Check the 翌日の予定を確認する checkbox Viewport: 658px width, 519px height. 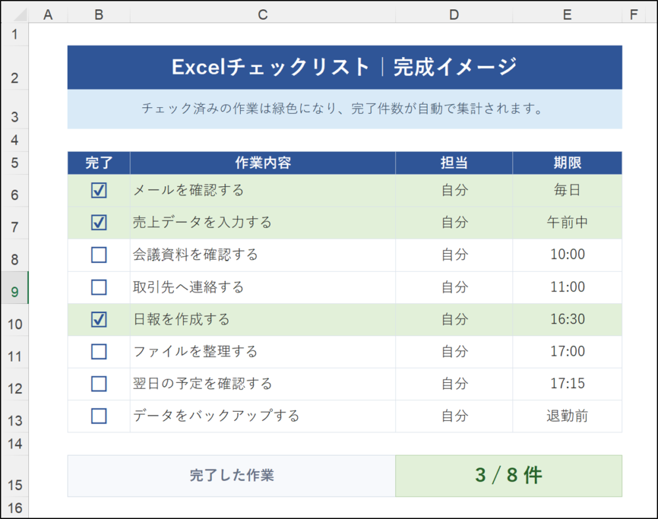[x=99, y=384]
